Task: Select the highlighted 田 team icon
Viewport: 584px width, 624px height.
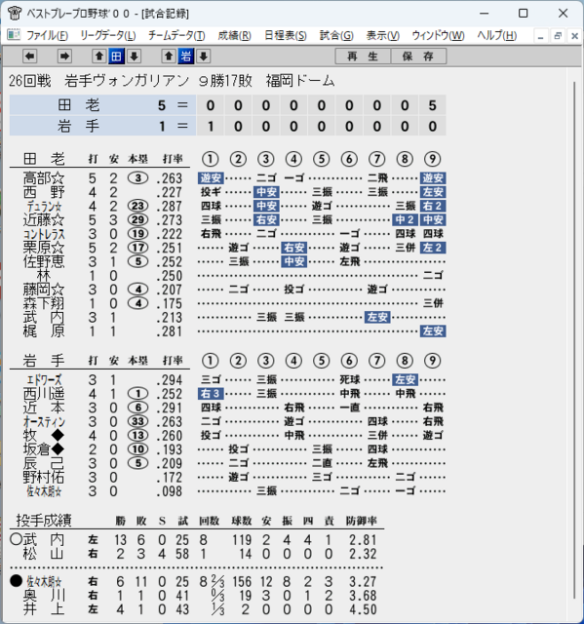Action: click(x=117, y=57)
